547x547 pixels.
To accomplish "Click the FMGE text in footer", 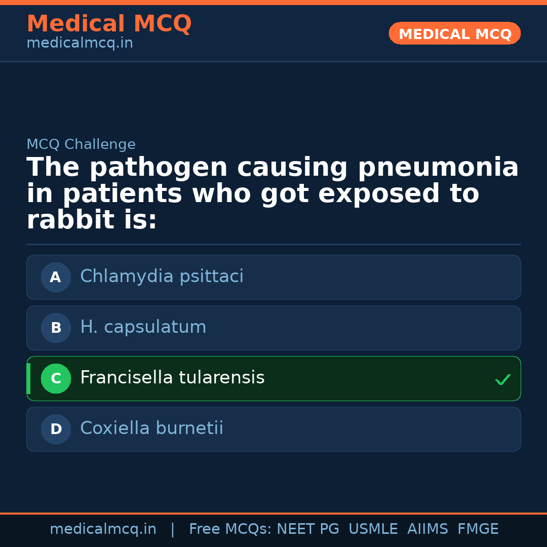I will [478, 529].
